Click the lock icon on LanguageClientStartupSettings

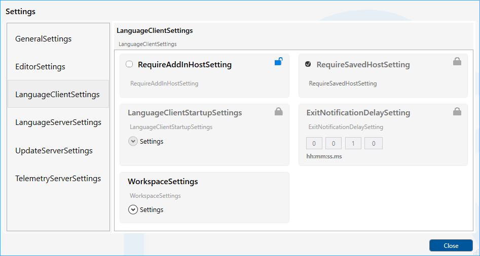[x=278, y=111]
